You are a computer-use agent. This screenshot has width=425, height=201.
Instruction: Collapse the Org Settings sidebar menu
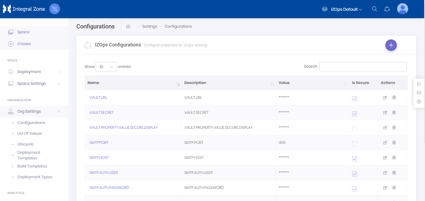[x=34, y=111]
